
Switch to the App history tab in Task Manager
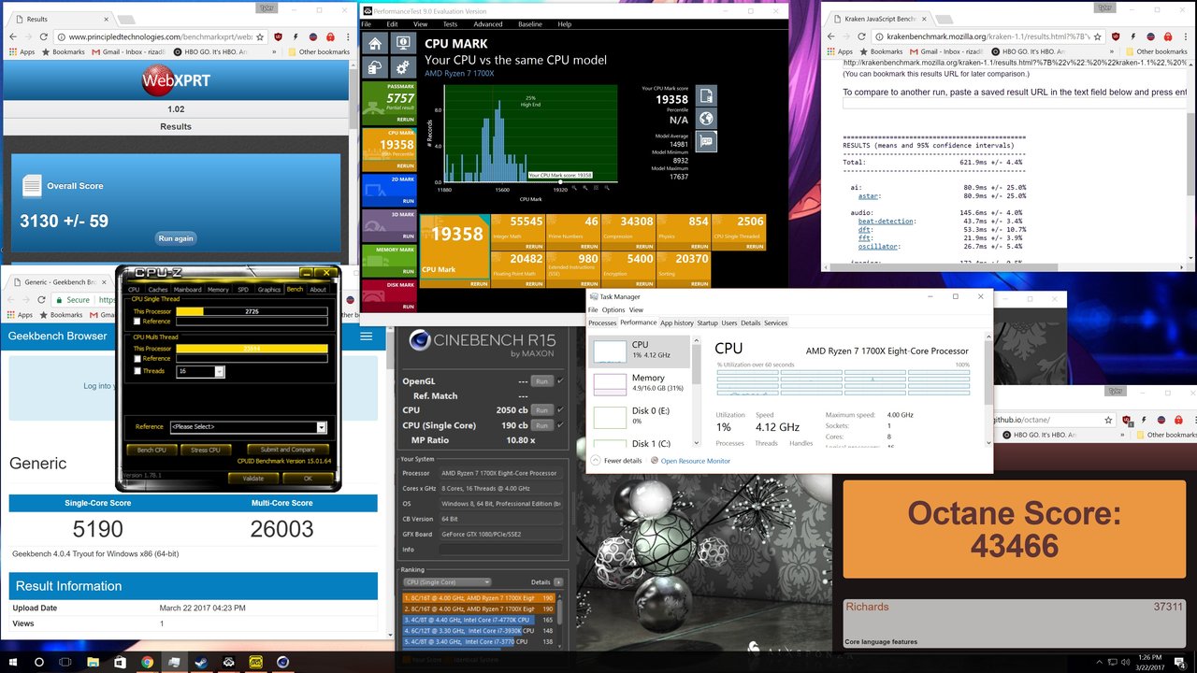pos(677,322)
